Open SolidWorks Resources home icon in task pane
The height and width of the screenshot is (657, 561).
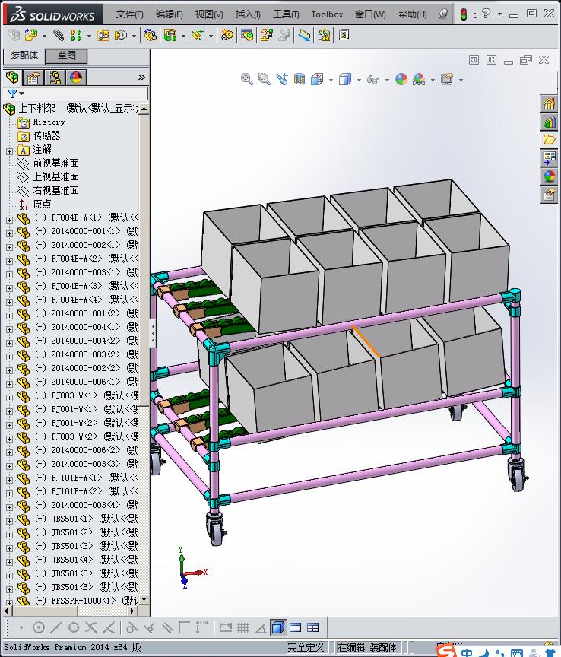click(x=549, y=103)
